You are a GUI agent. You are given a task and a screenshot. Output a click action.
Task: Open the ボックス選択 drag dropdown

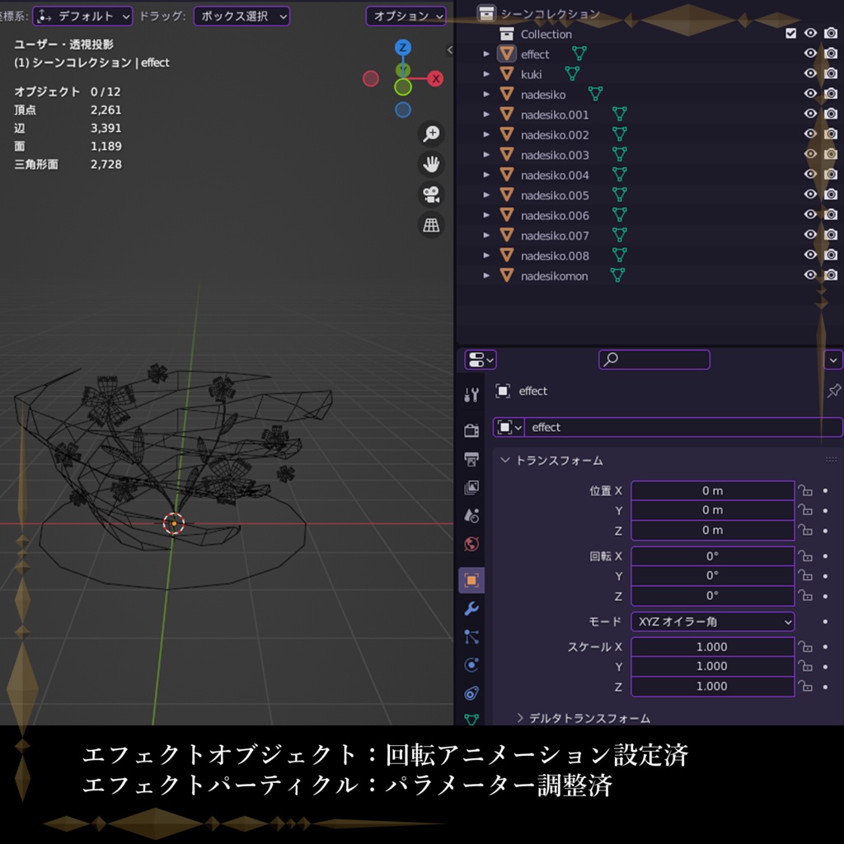pyautogui.click(x=241, y=16)
